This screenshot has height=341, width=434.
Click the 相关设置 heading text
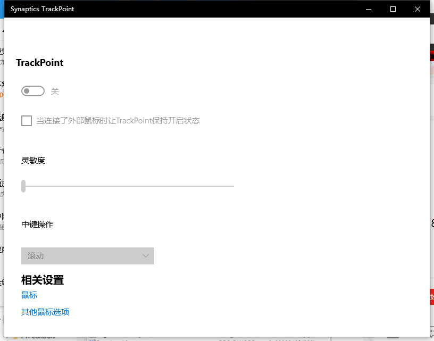pyautogui.click(x=43, y=280)
